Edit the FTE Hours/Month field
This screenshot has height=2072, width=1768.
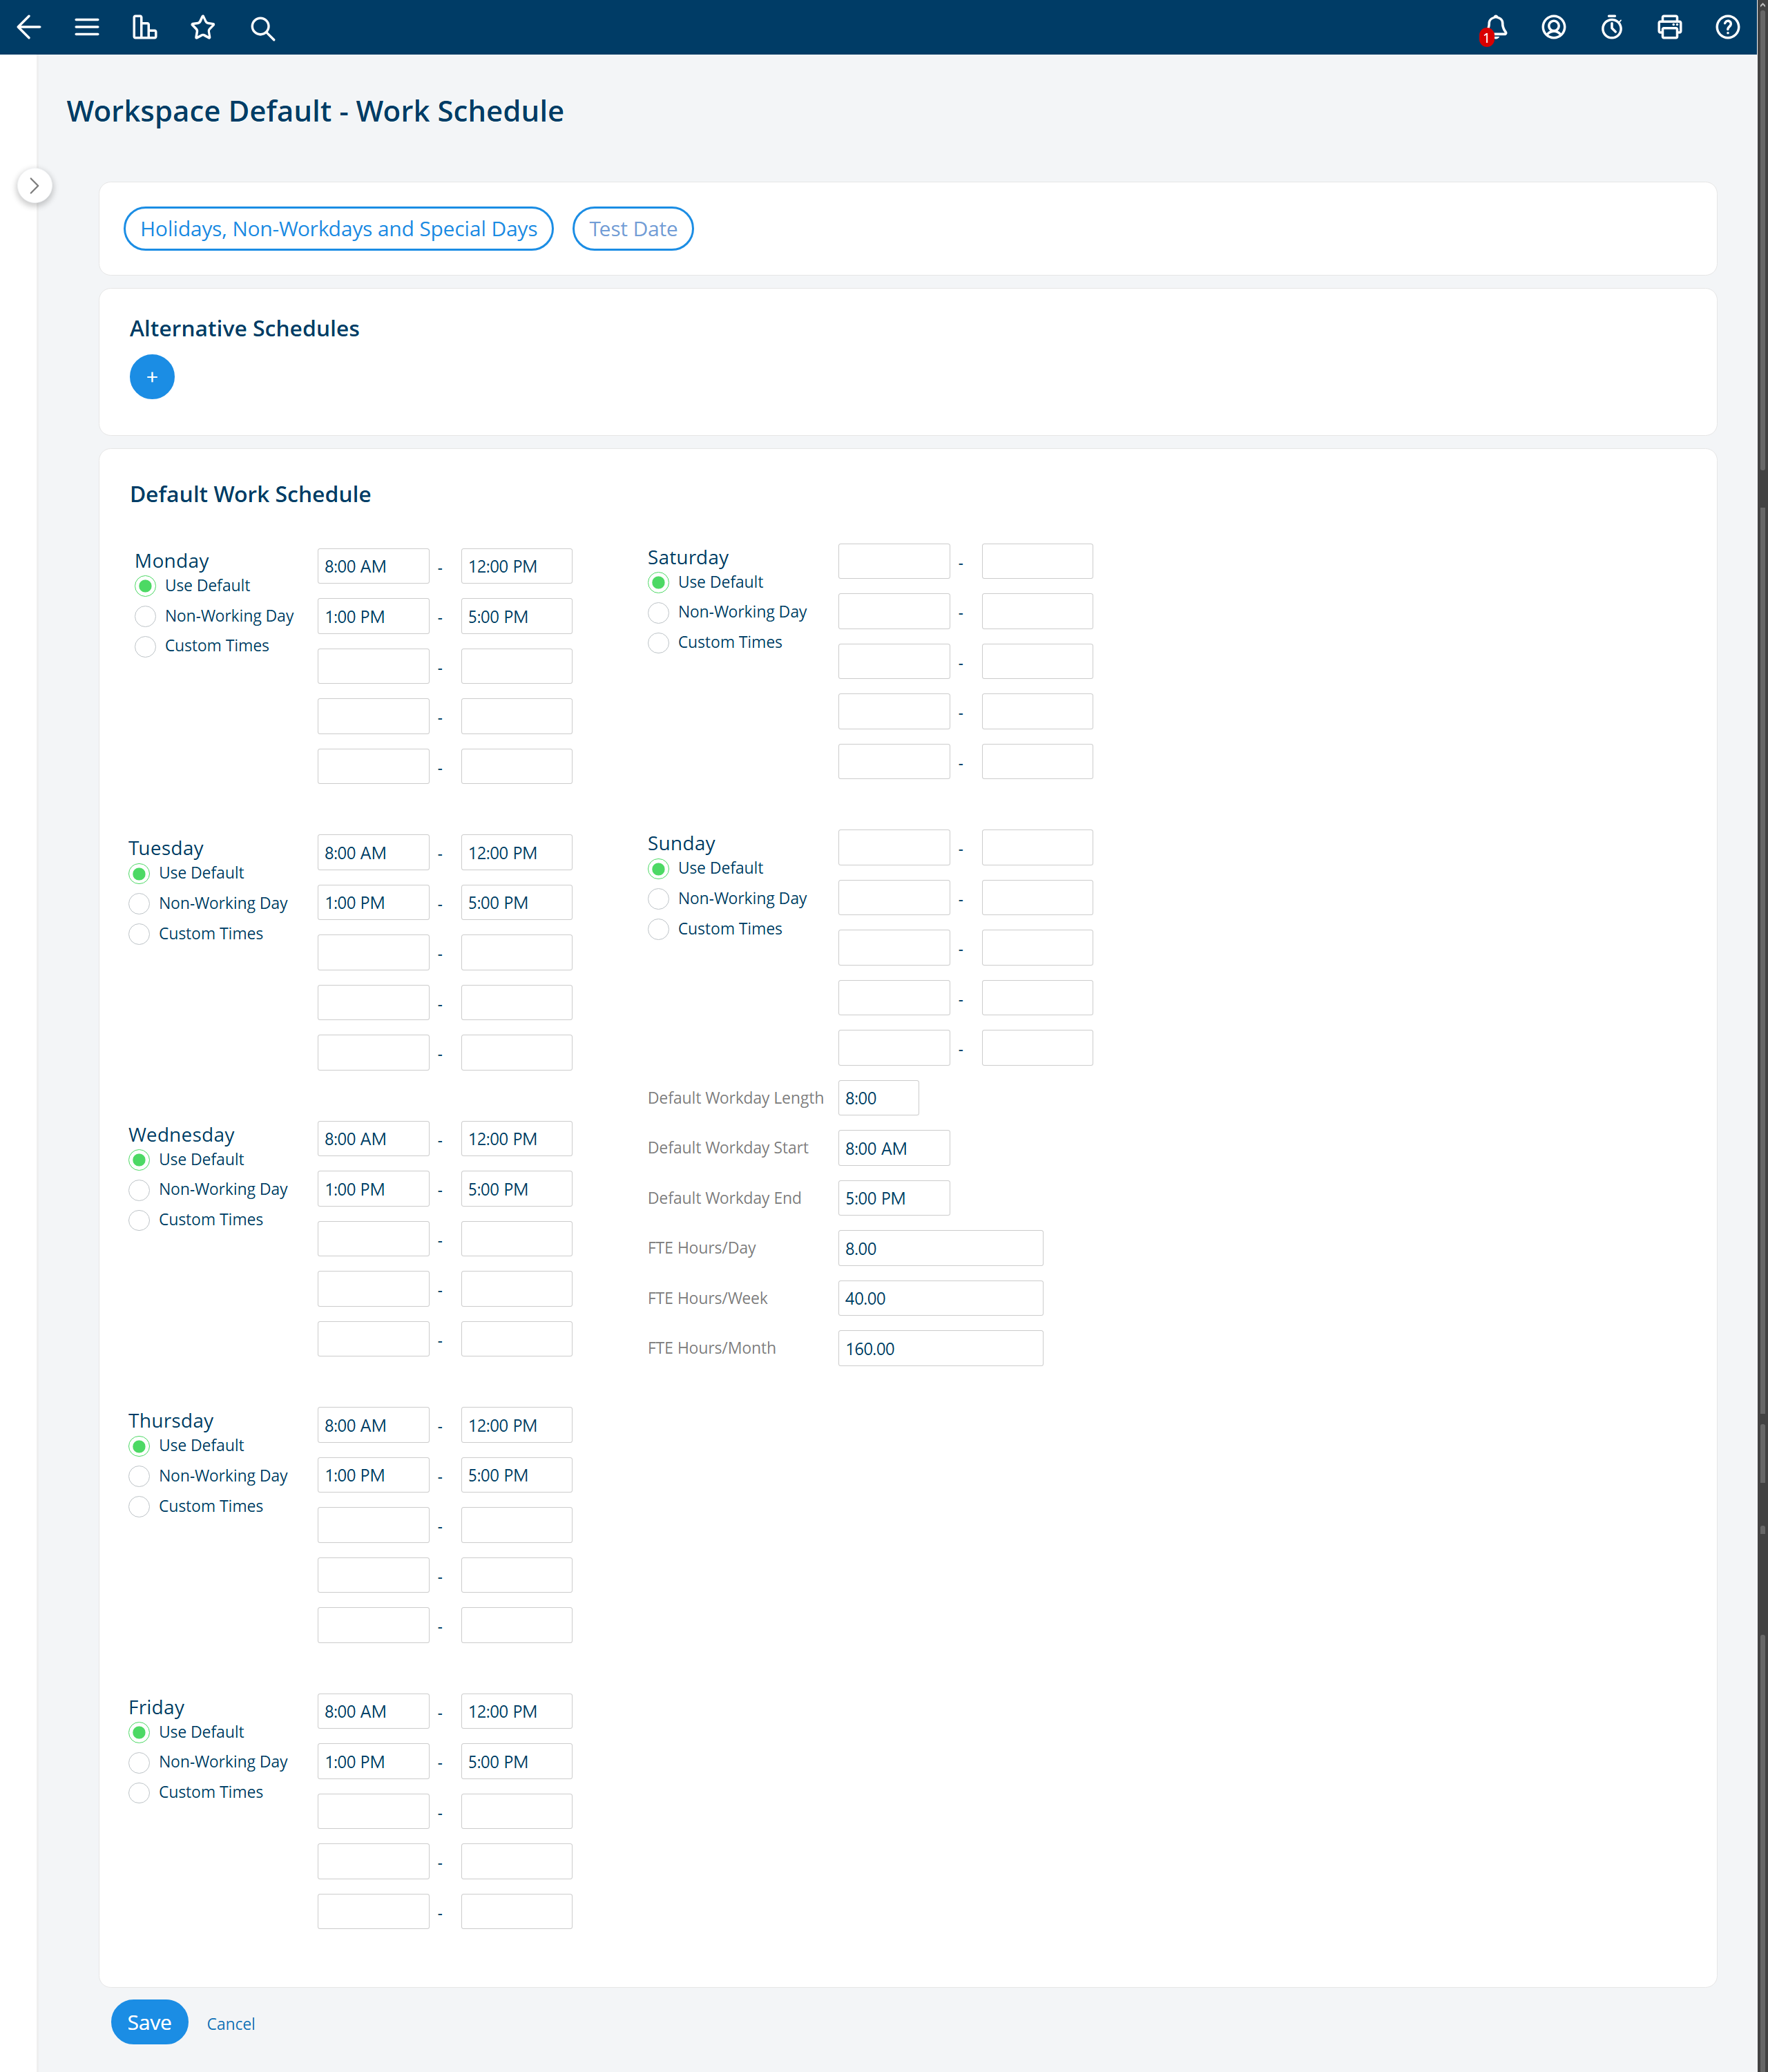pyautogui.click(x=940, y=1348)
